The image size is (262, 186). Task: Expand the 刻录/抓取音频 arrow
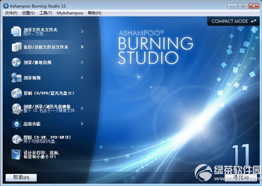click(x=82, y=62)
